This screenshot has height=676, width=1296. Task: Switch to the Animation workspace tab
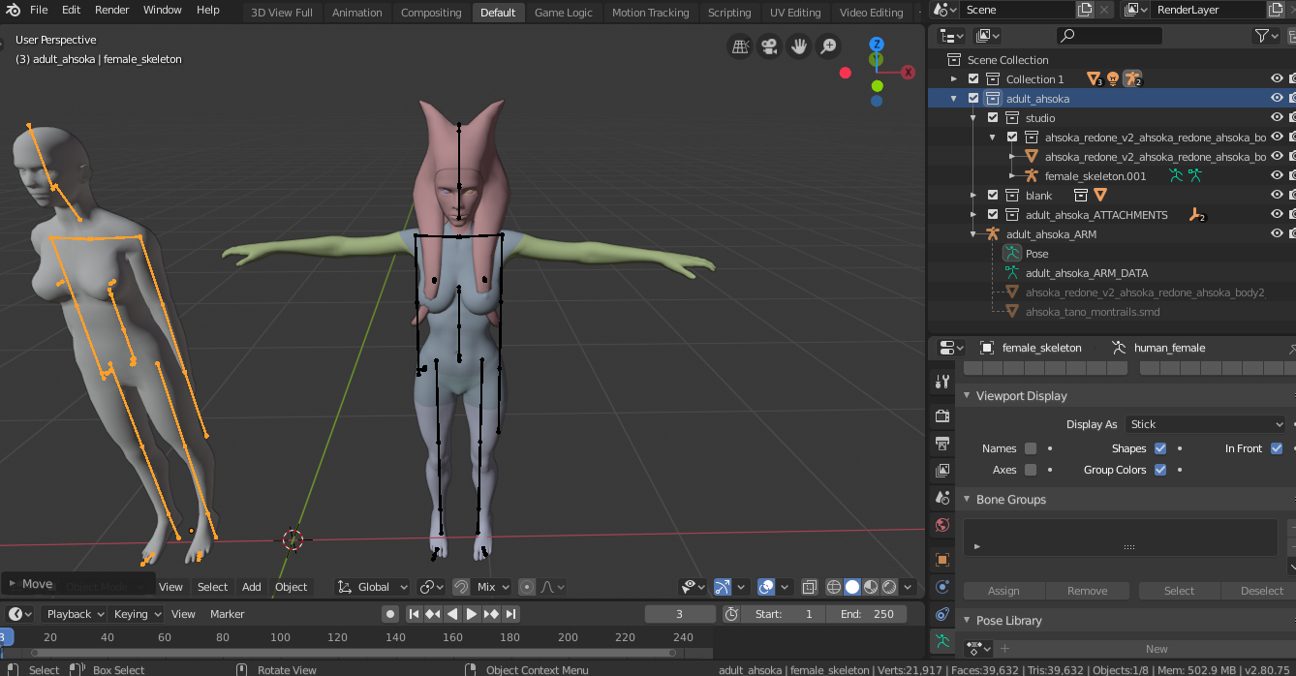(x=357, y=13)
